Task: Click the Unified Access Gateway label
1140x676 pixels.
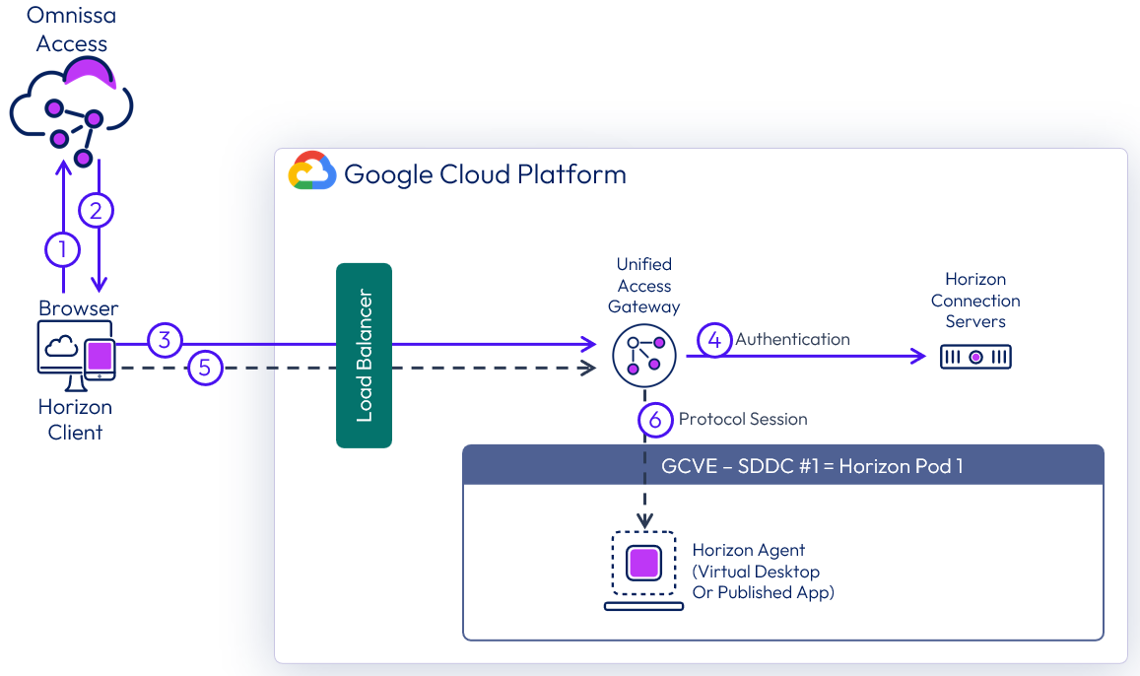Action: click(644, 285)
